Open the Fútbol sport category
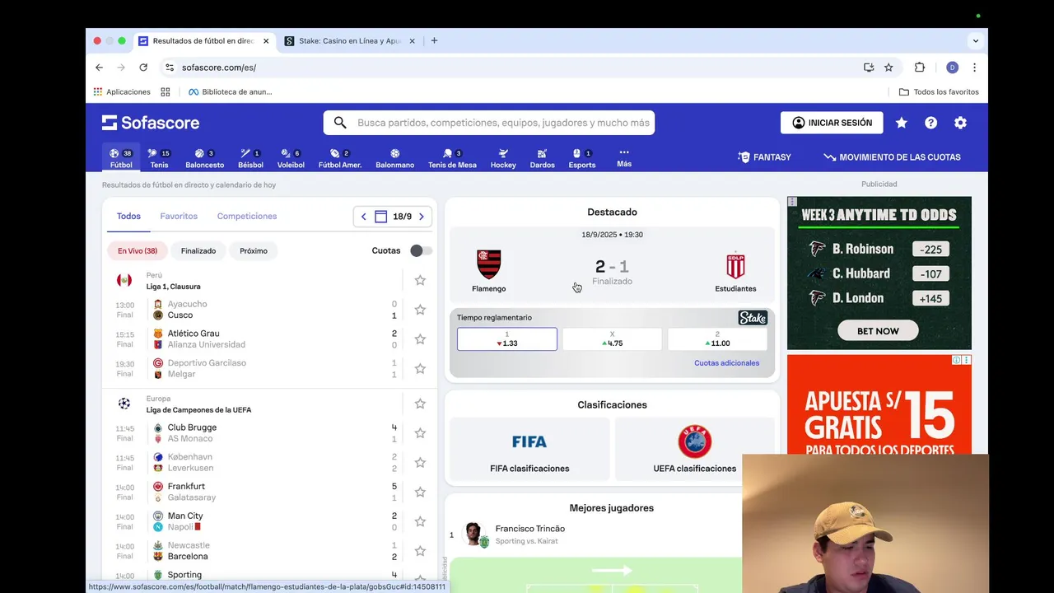The height and width of the screenshot is (593, 1054). pos(121,158)
